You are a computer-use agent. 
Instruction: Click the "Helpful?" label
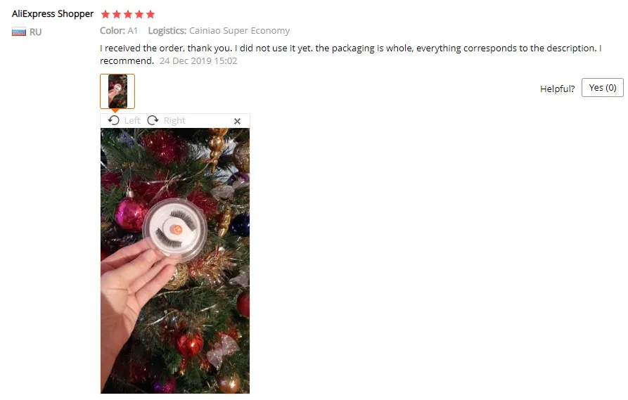click(557, 89)
